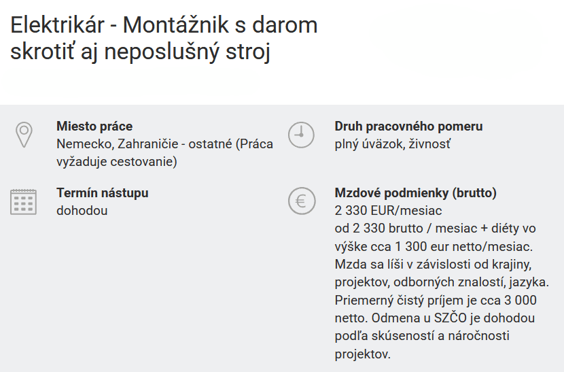Click the clock icon for employment type
Image resolution: width=564 pixels, height=372 pixels.
301,135
